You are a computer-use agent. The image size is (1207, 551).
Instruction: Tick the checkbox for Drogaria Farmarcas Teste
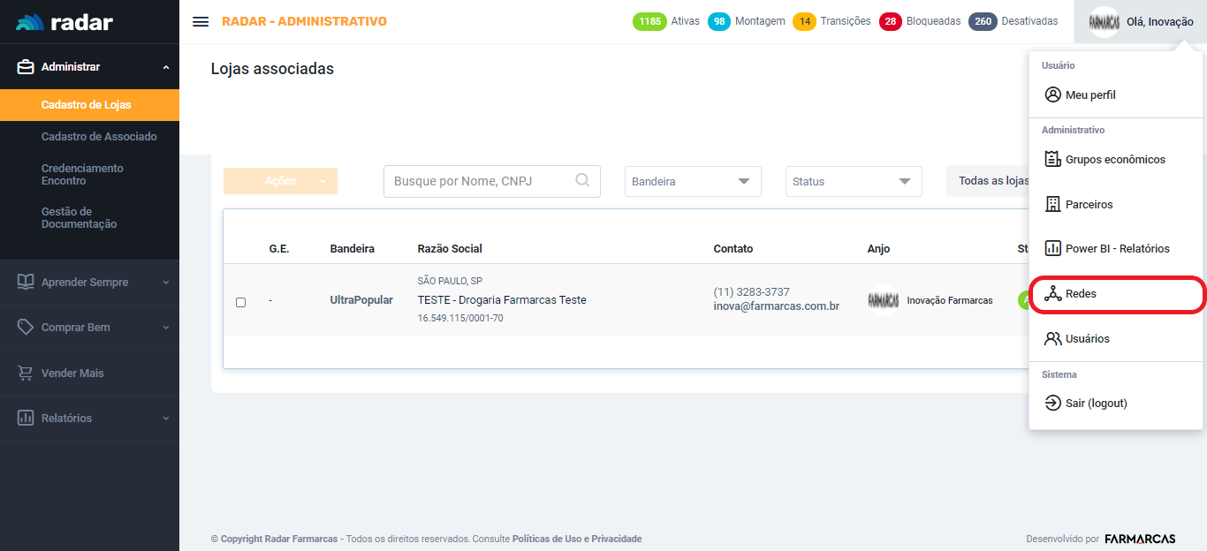[x=240, y=302]
